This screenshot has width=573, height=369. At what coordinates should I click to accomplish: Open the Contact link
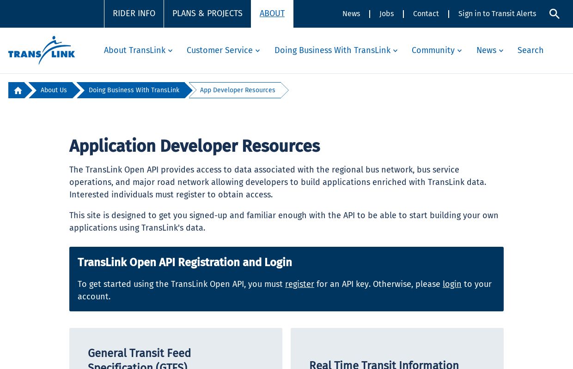click(426, 14)
